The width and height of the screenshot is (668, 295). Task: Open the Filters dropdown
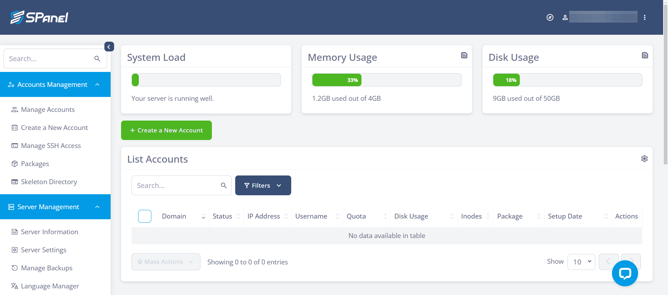point(263,186)
